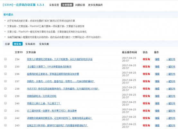This screenshot has height=129, width=178.
Task: Click the plugin title [1314]一点资讯自动采集 1.3.1
Action: coord(23,5)
